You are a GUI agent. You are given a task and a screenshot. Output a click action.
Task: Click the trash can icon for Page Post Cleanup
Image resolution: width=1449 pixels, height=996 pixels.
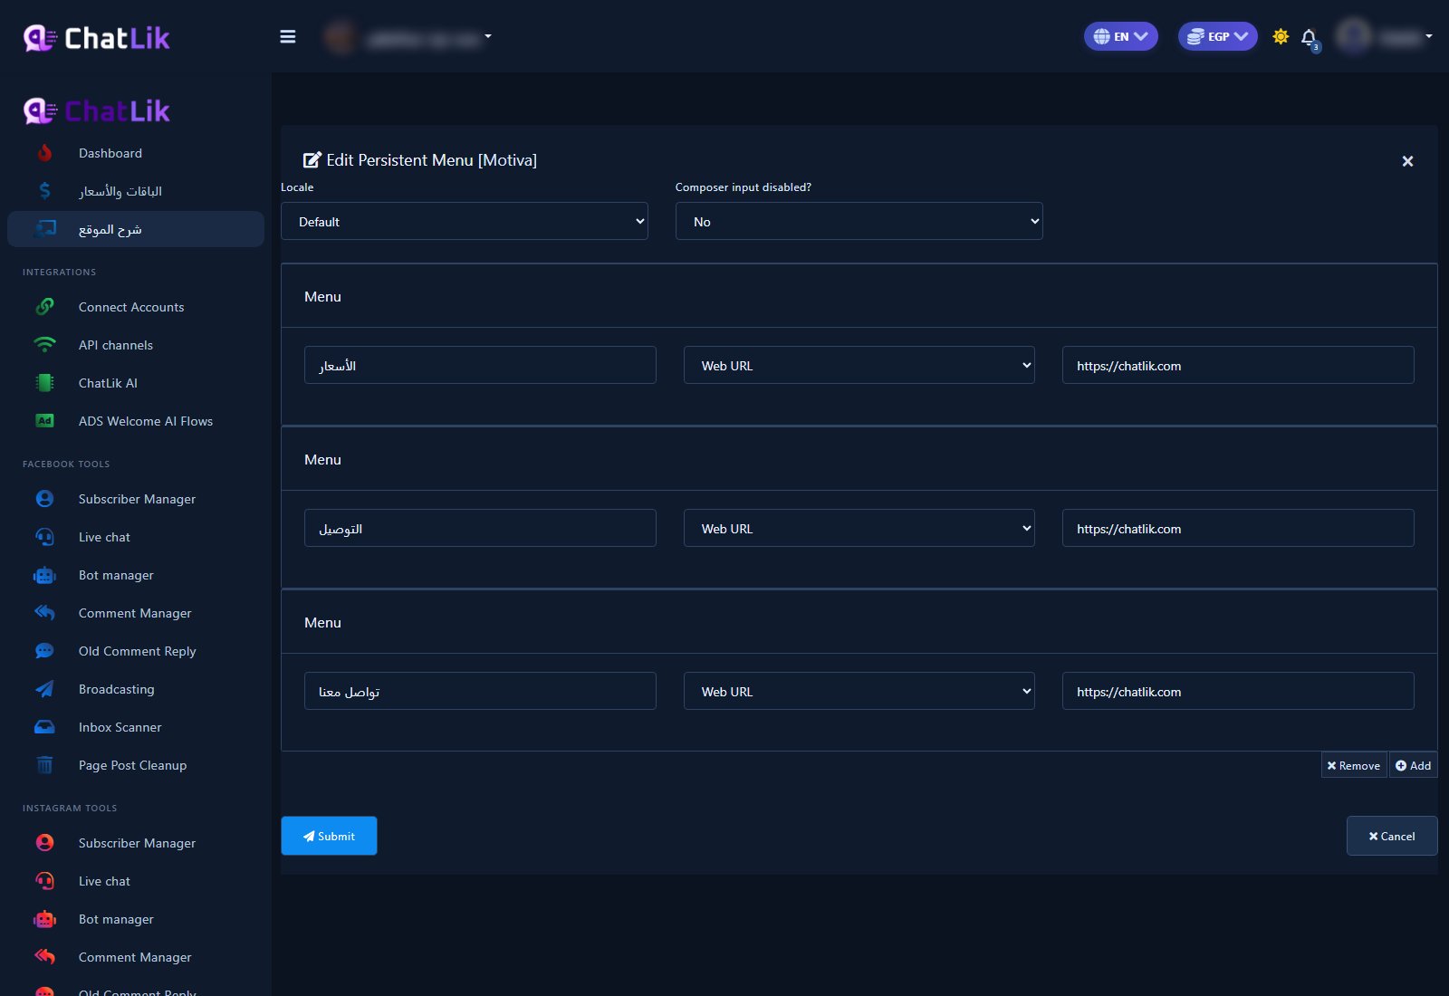click(x=44, y=765)
